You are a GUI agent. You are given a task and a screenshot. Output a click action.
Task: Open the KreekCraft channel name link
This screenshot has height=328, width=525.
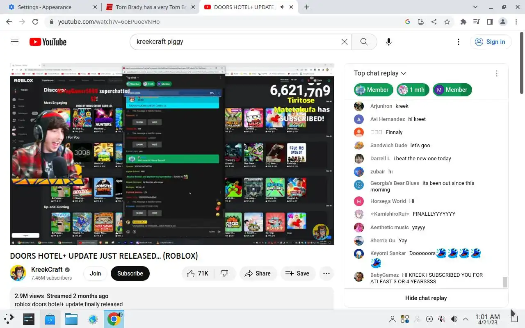click(x=47, y=269)
